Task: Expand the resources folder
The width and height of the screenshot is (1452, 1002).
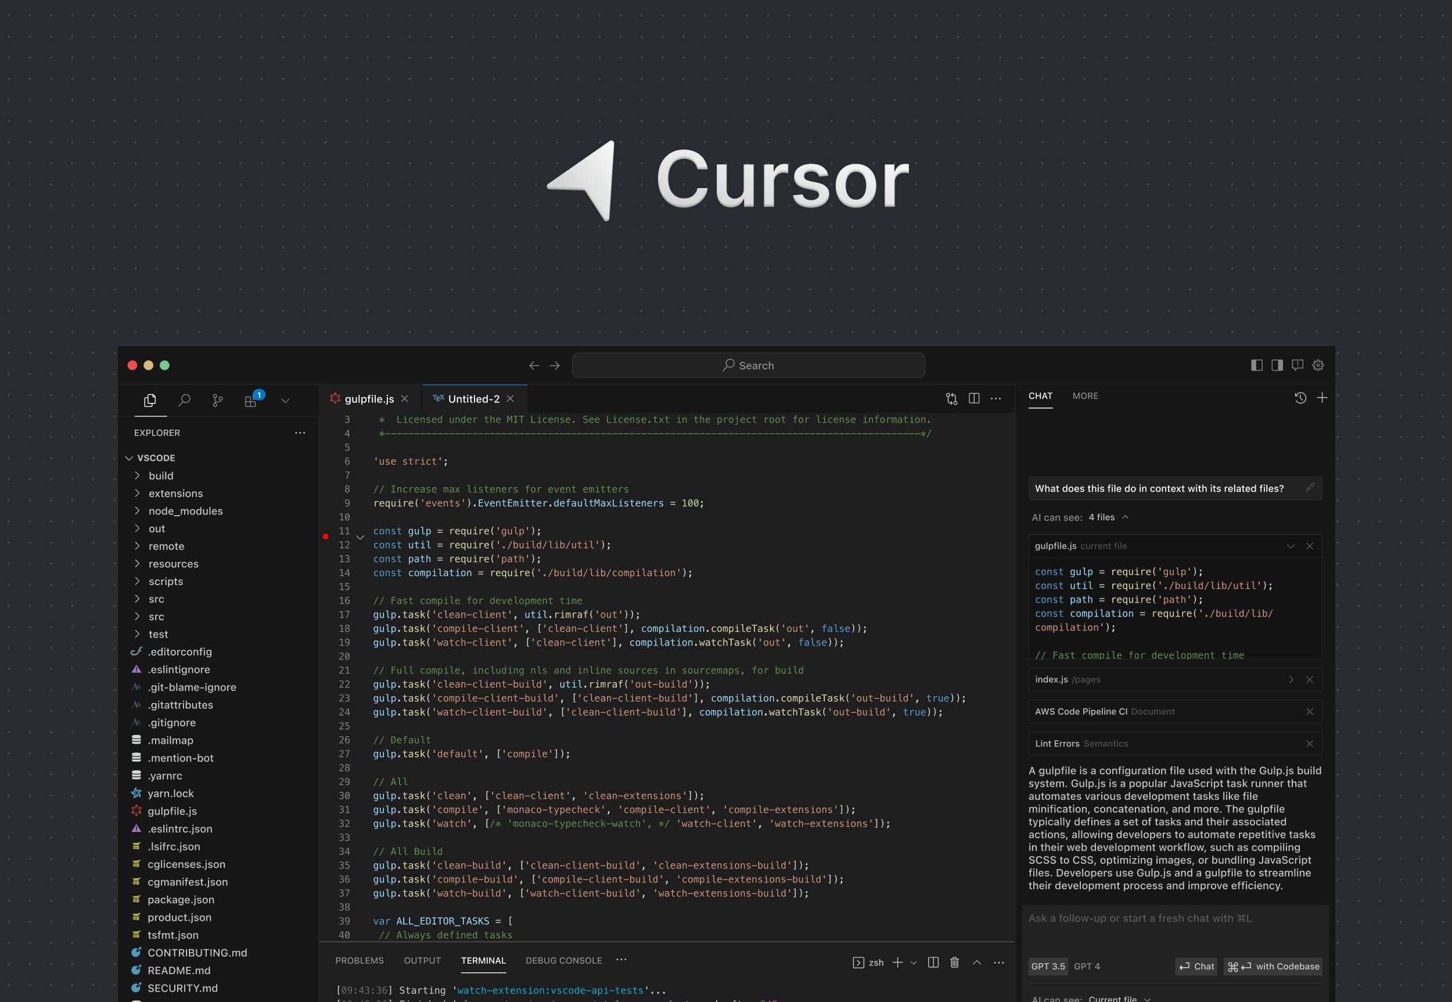Action: pyautogui.click(x=137, y=563)
